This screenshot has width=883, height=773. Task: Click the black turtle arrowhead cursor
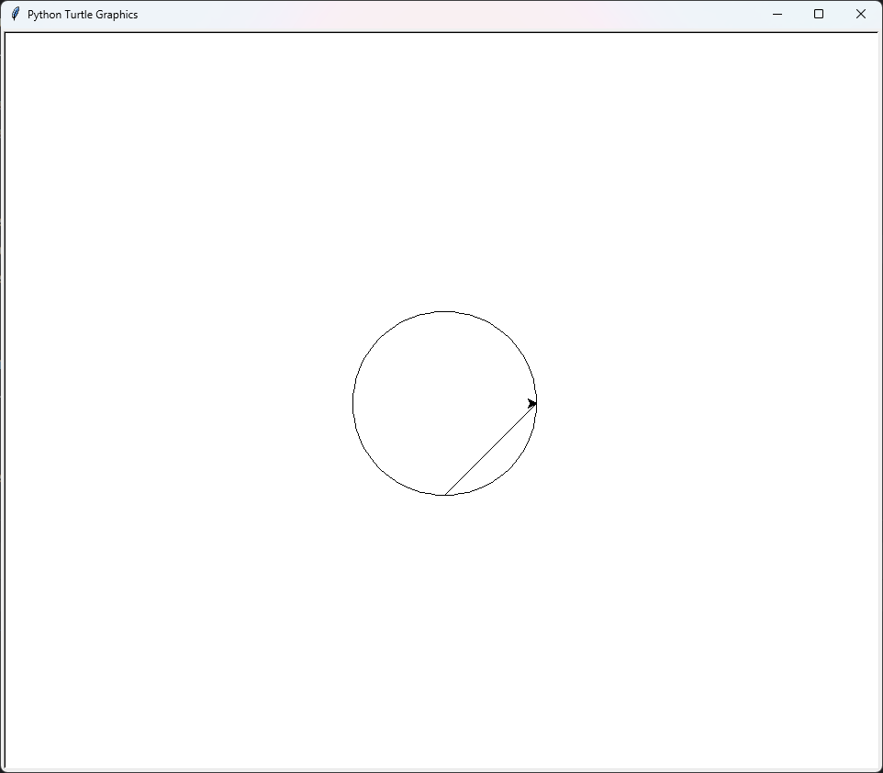532,404
